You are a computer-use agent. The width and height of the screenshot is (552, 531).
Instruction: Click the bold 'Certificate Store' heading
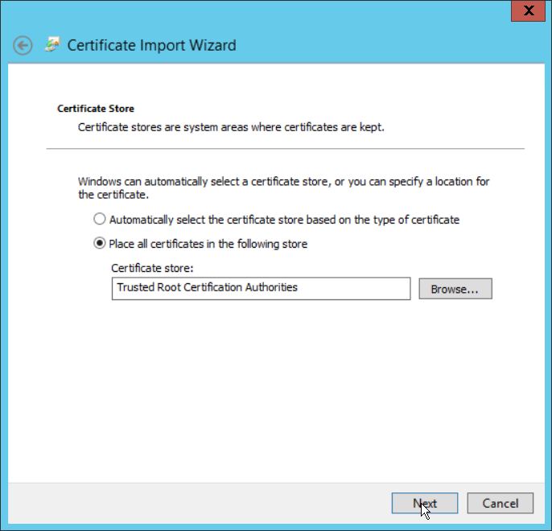tap(96, 108)
